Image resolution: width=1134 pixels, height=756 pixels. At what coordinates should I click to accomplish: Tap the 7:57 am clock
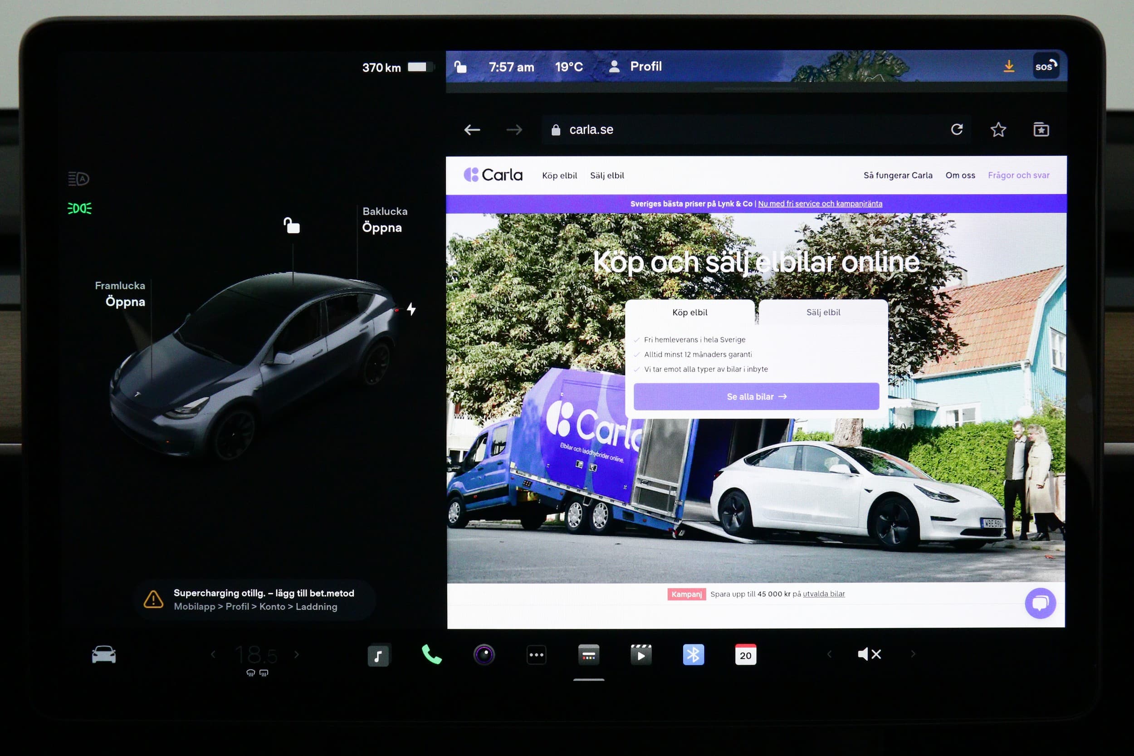(511, 67)
